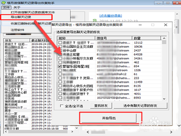Viewport: 181px width, 136px height.
Task: Sort export list by 微信号 column
Action: 113,38
